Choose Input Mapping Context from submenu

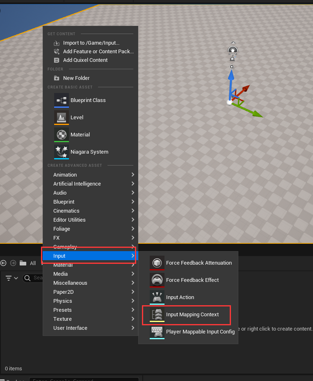(192, 315)
